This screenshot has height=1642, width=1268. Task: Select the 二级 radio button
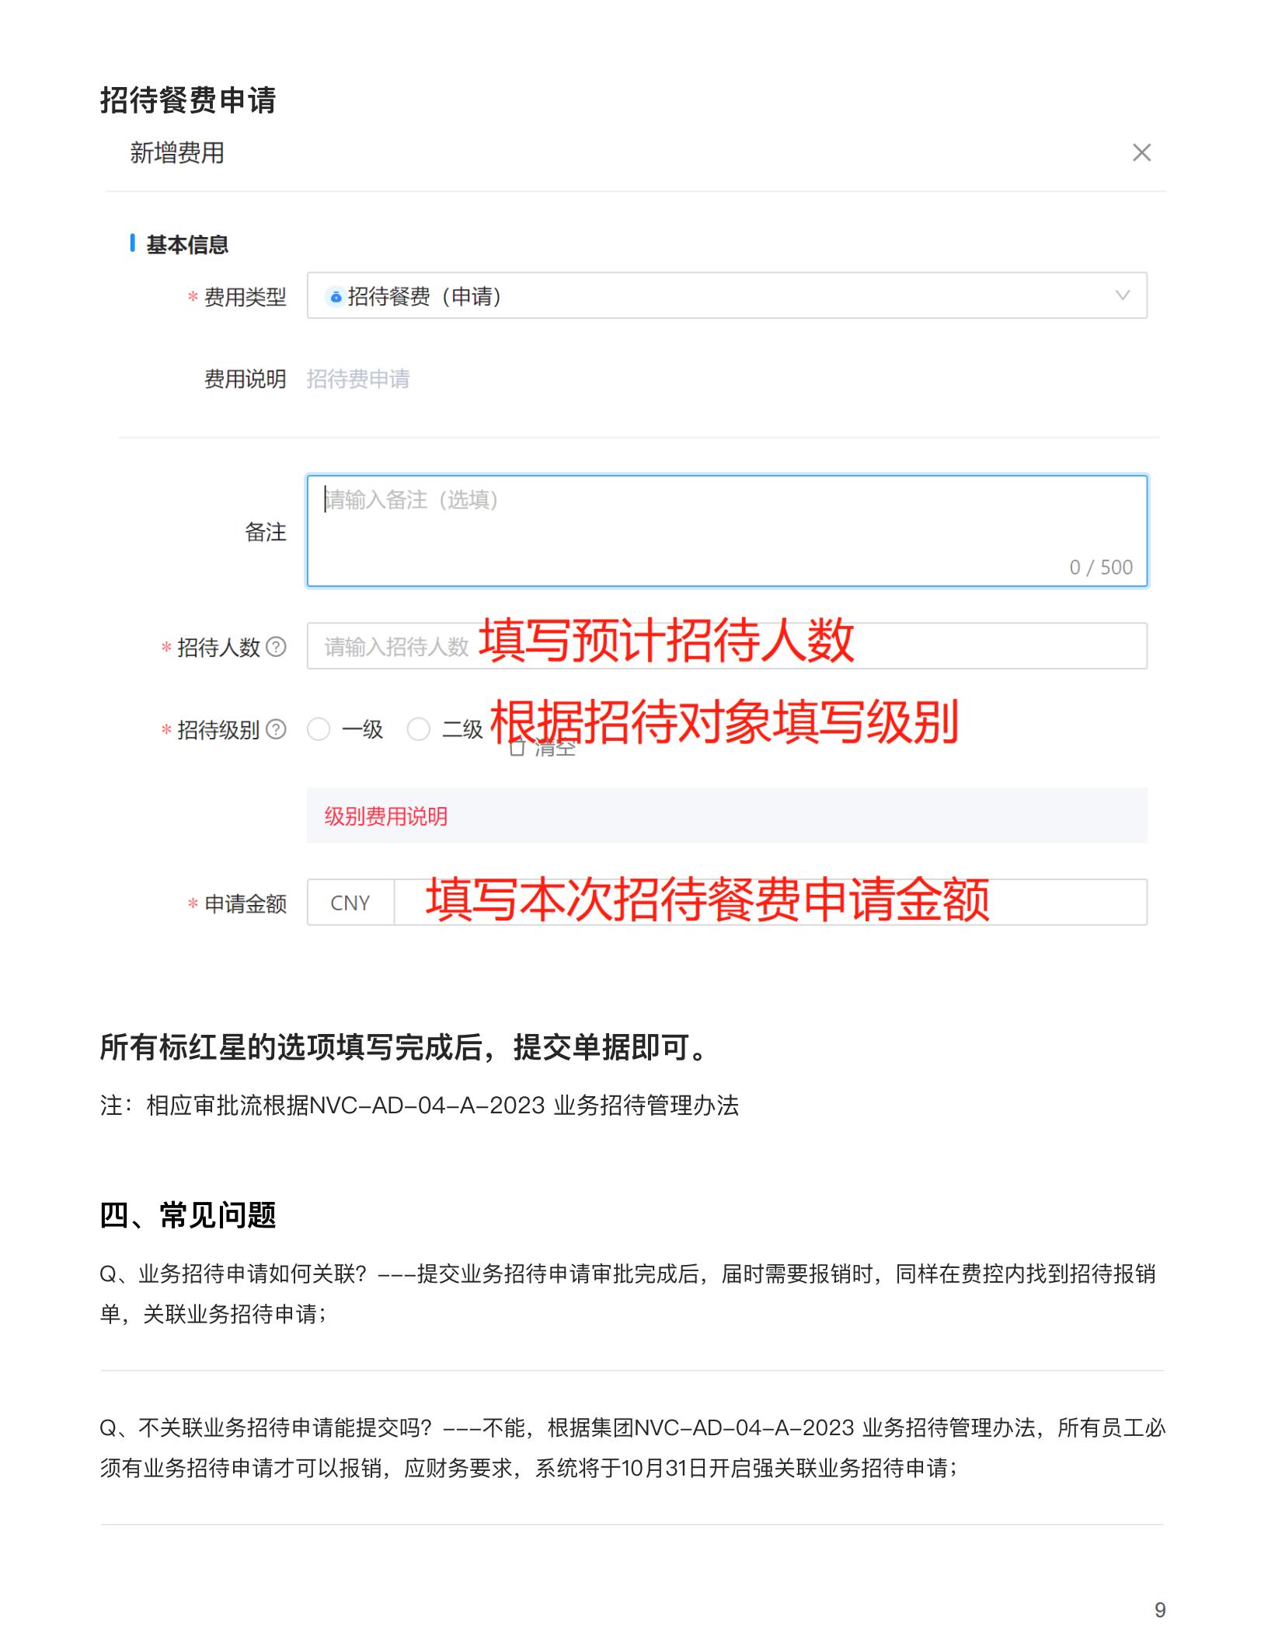point(418,729)
